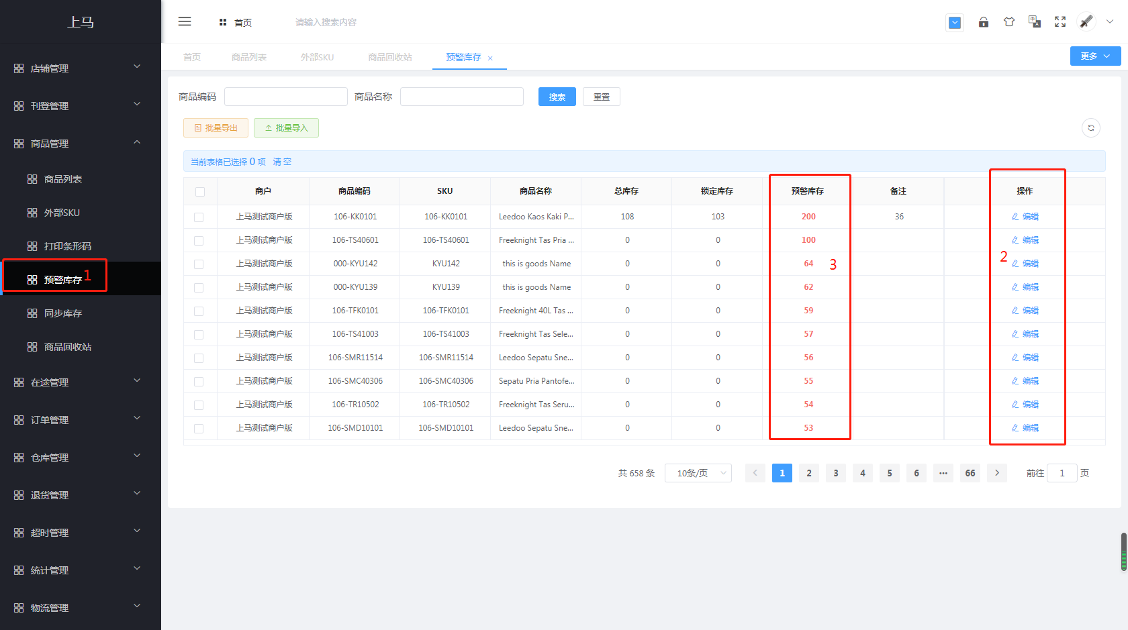Click the edit pencil icon for row 000-KYU139

tap(1015, 287)
